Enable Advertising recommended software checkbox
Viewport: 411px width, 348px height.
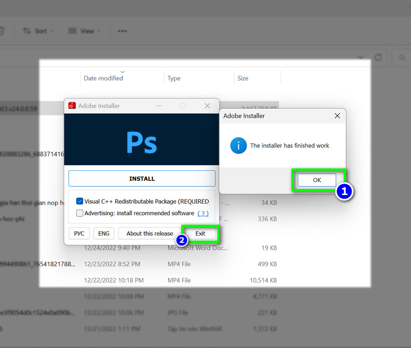pos(79,213)
